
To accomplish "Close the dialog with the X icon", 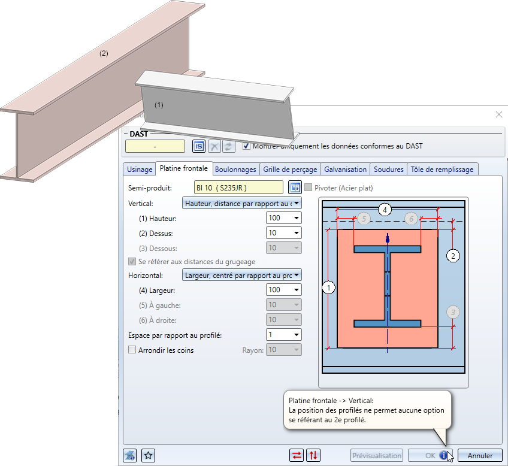I will coord(499,114).
